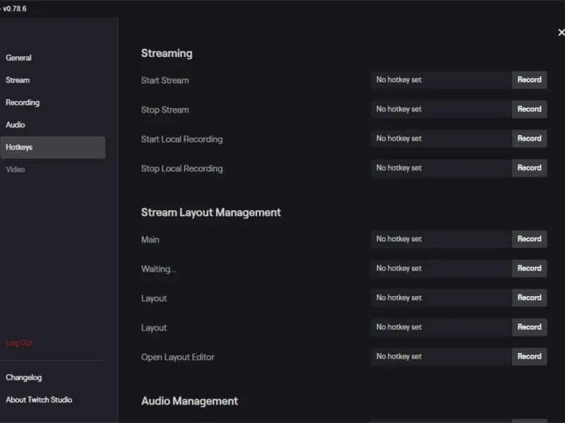Switch to Recording settings tab
Screen dimensions: 565x423
click(23, 102)
